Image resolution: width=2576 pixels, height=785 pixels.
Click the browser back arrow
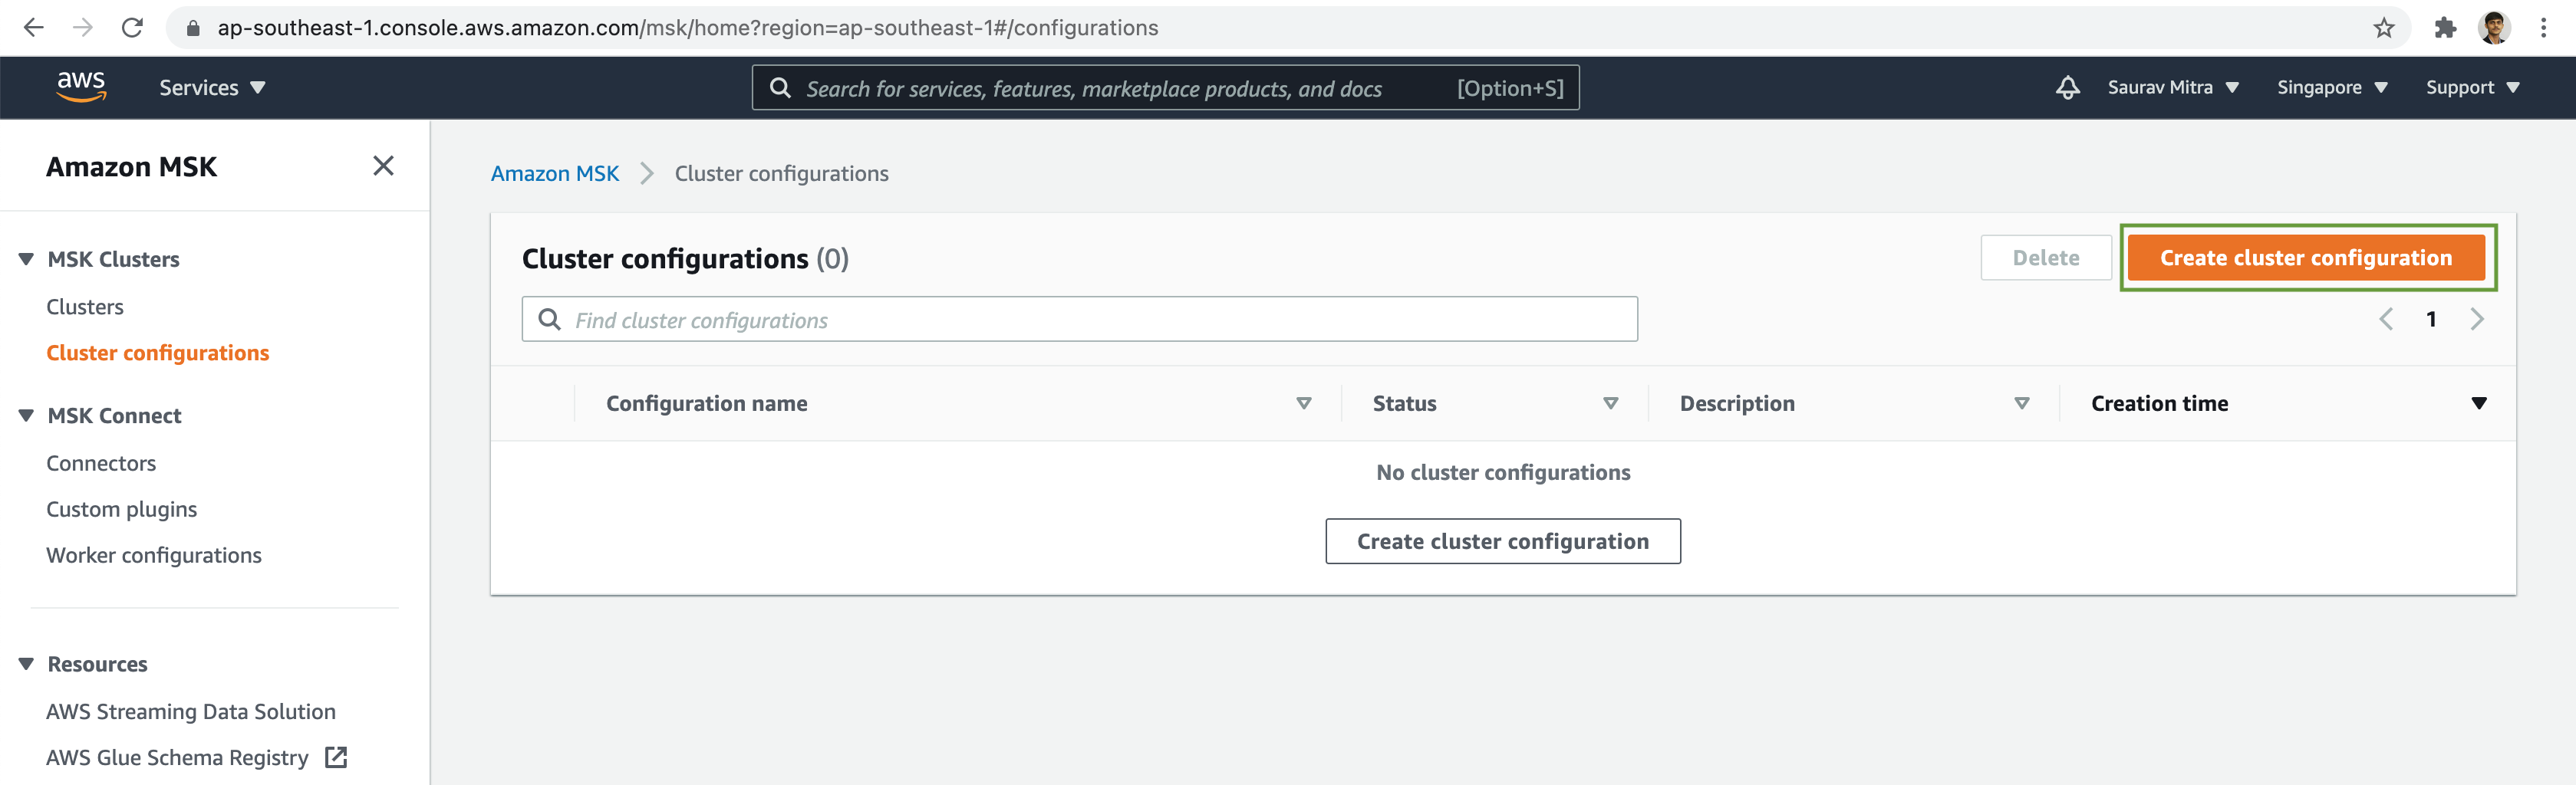pyautogui.click(x=33, y=28)
